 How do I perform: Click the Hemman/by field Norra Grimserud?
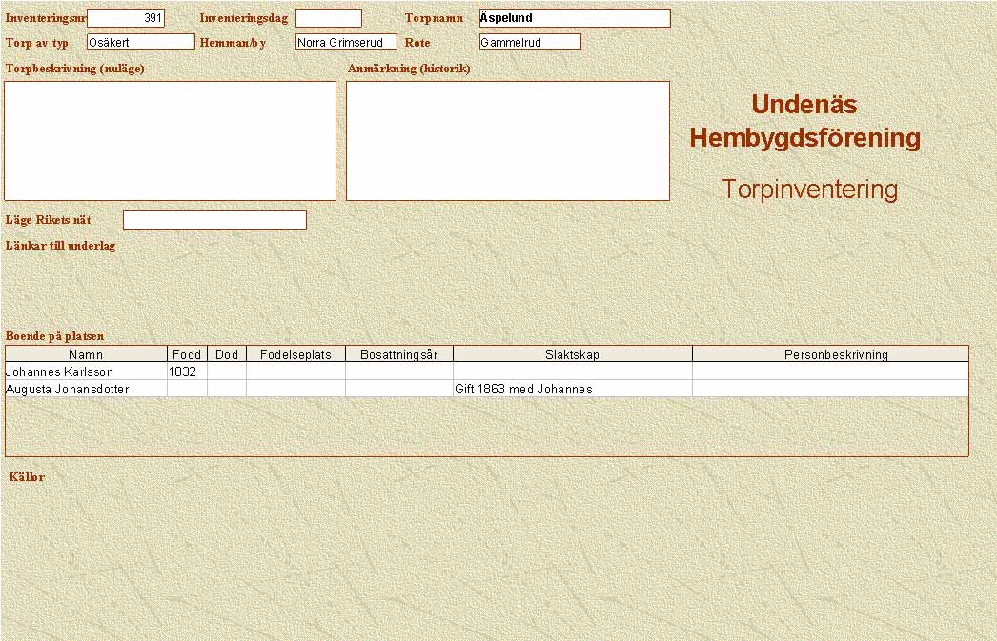click(x=345, y=42)
